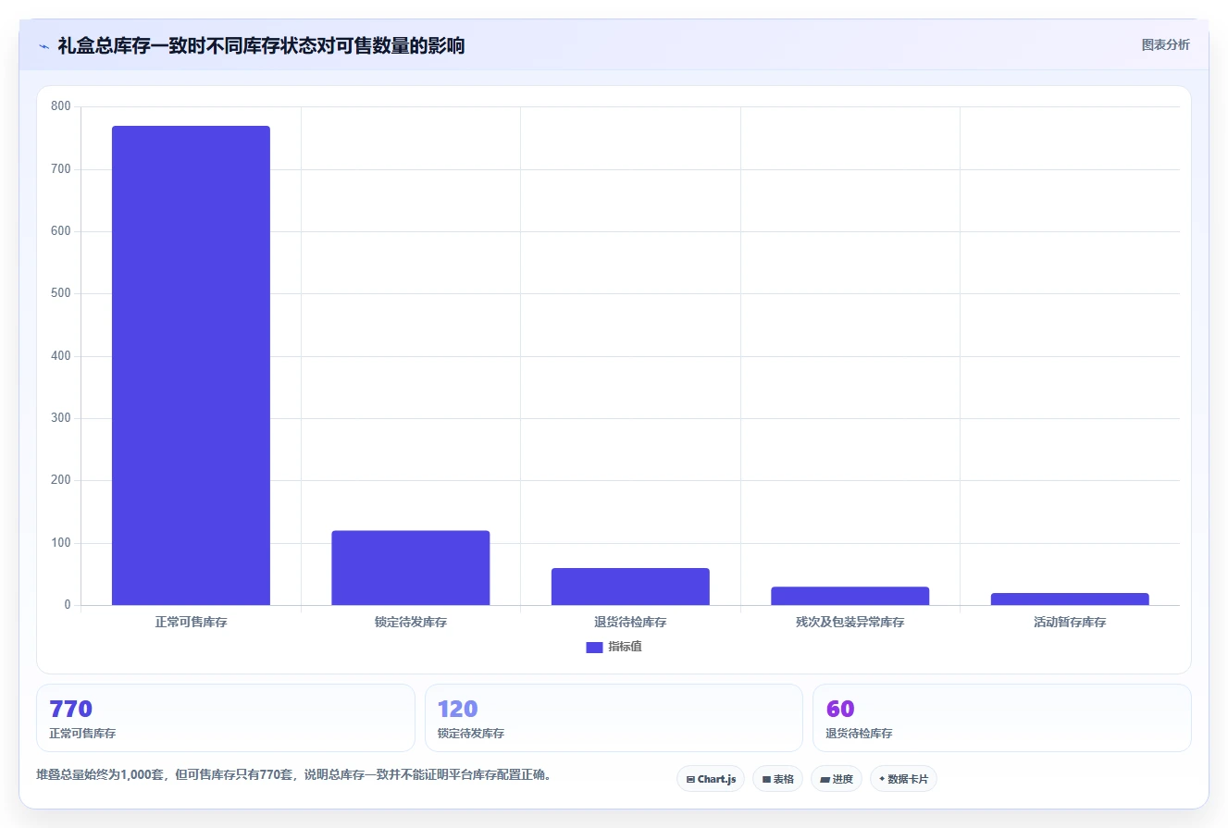Click the 数据卡片 tag pill

coord(903,779)
